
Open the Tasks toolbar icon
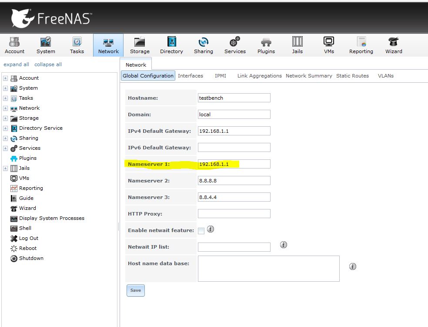77,45
